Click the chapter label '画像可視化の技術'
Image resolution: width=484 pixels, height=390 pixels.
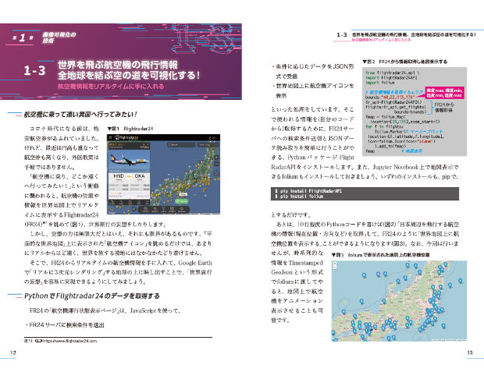coord(59,37)
